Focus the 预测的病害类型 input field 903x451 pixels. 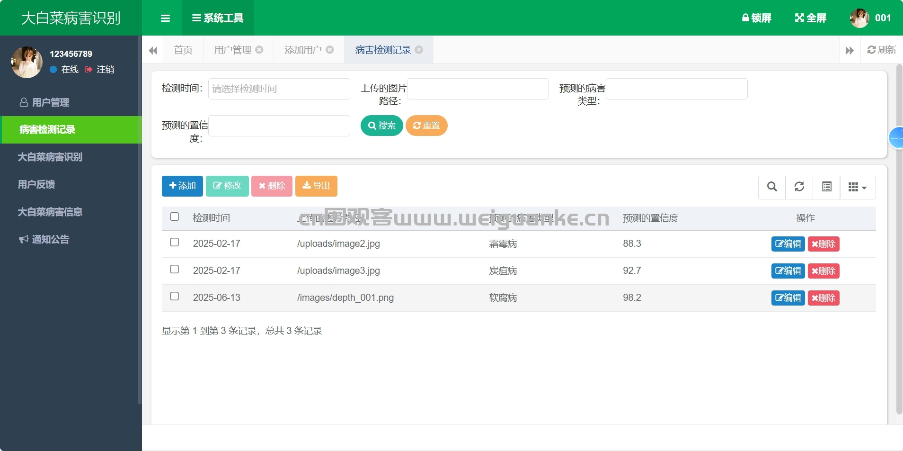677,89
